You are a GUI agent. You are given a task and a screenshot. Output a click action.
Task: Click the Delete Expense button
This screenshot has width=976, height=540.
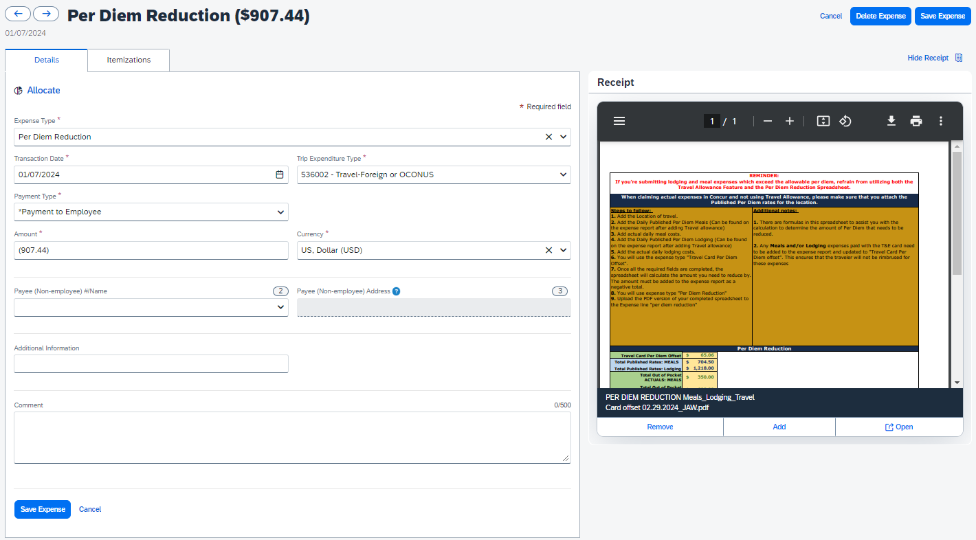(x=880, y=16)
